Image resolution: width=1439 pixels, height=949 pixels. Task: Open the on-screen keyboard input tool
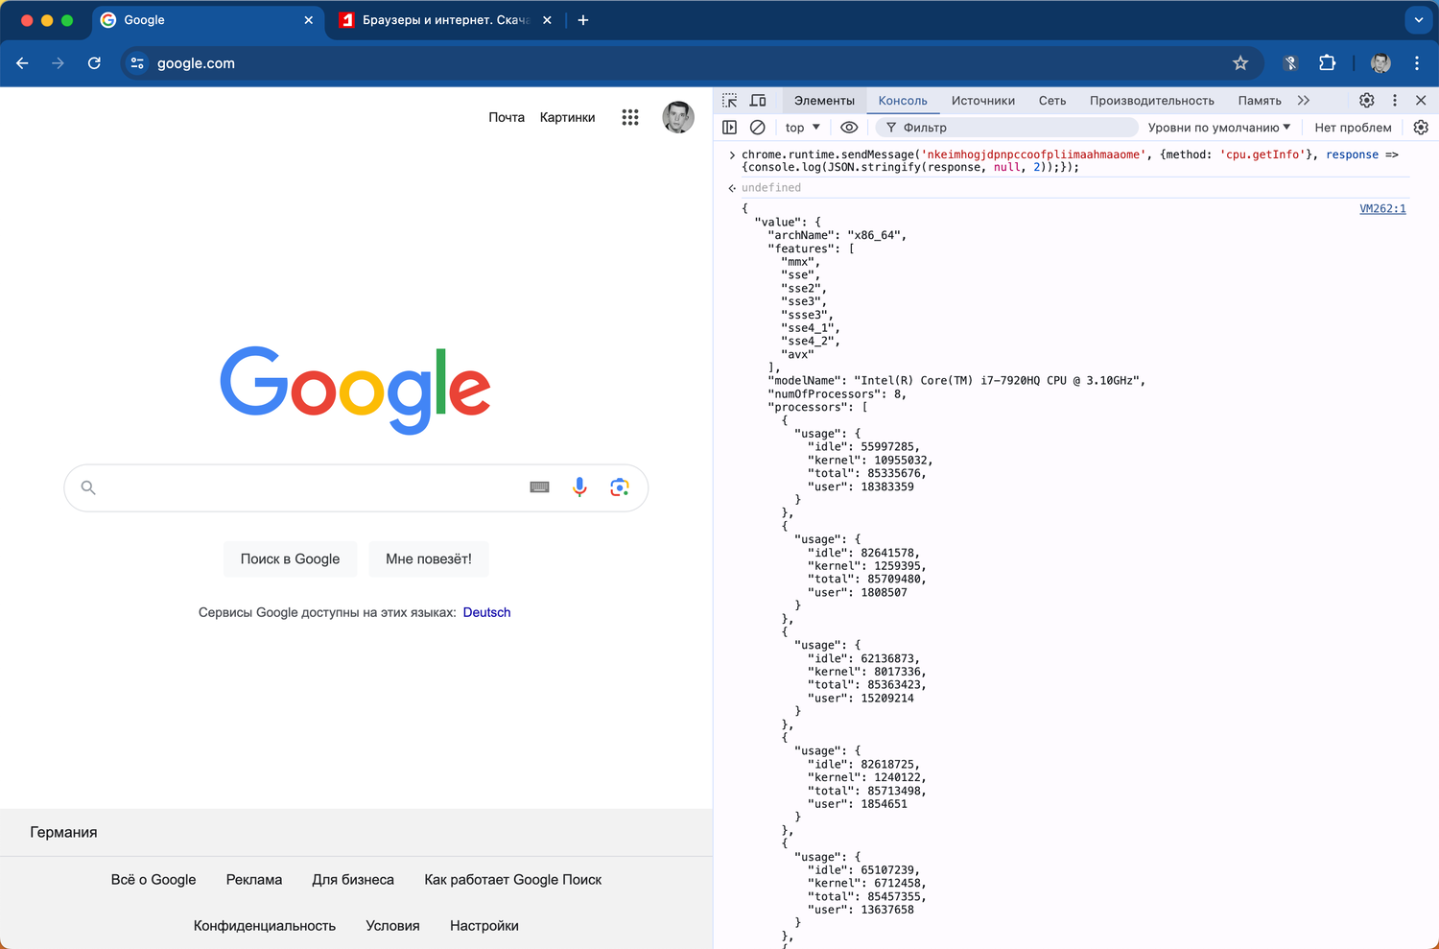pos(540,487)
